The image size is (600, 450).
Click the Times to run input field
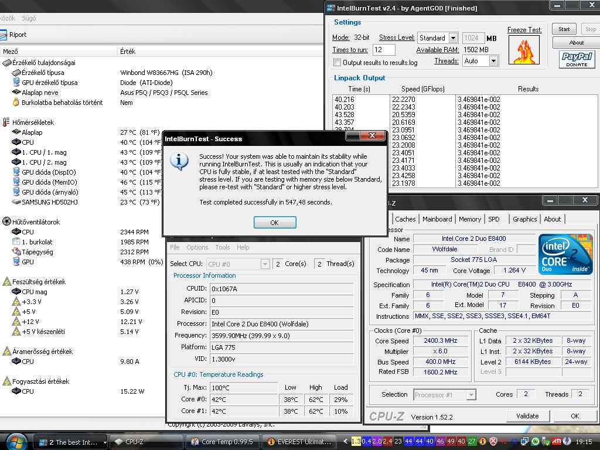coord(383,50)
